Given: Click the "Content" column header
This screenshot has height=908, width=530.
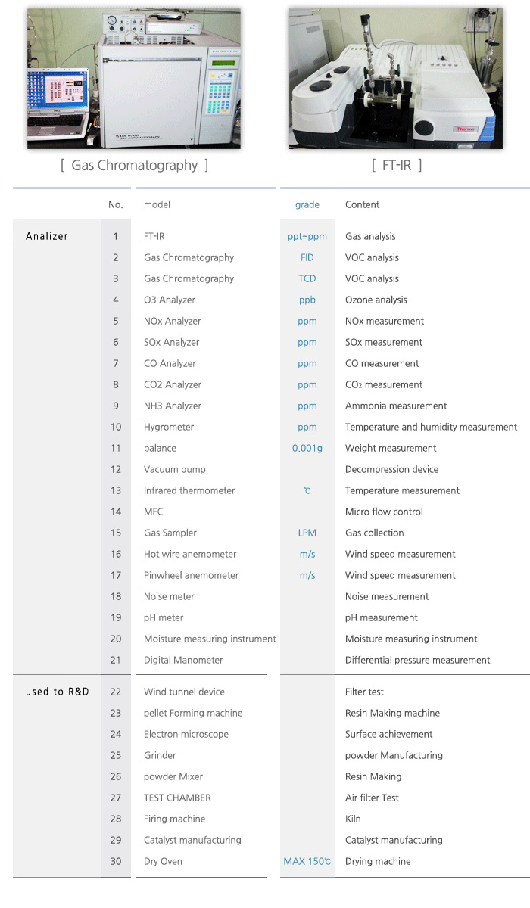Looking at the screenshot, I should [x=363, y=204].
